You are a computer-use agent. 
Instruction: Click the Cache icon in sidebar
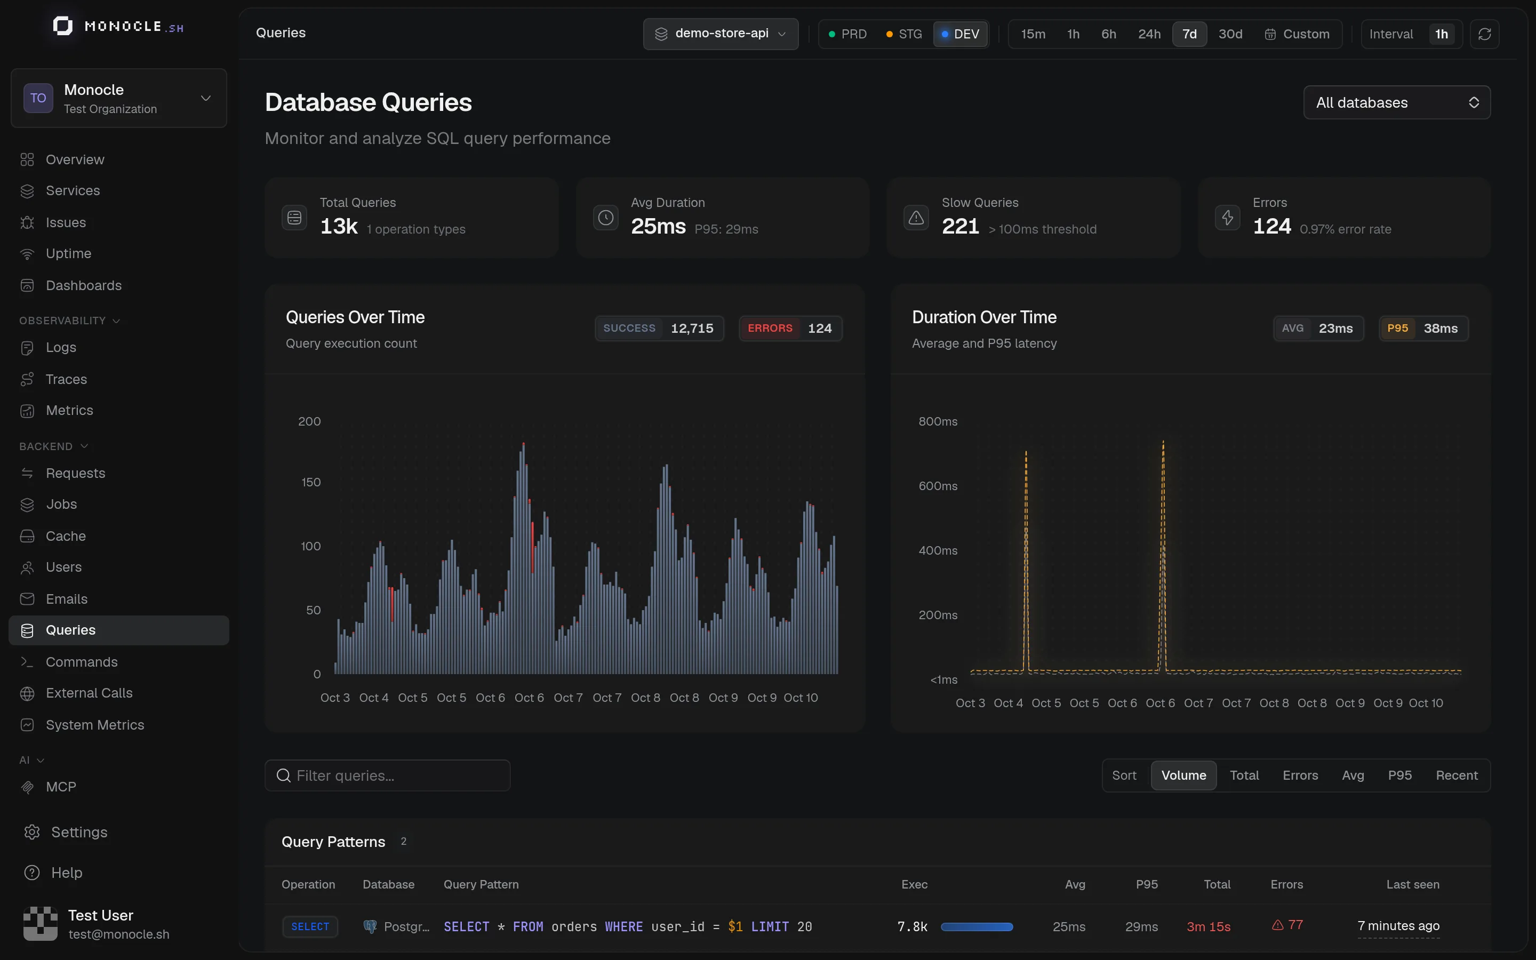pyautogui.click(x=27, y=536)
